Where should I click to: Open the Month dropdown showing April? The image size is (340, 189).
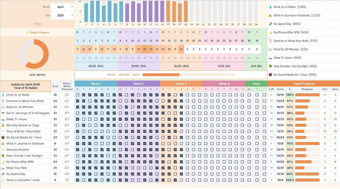[62, 7]
